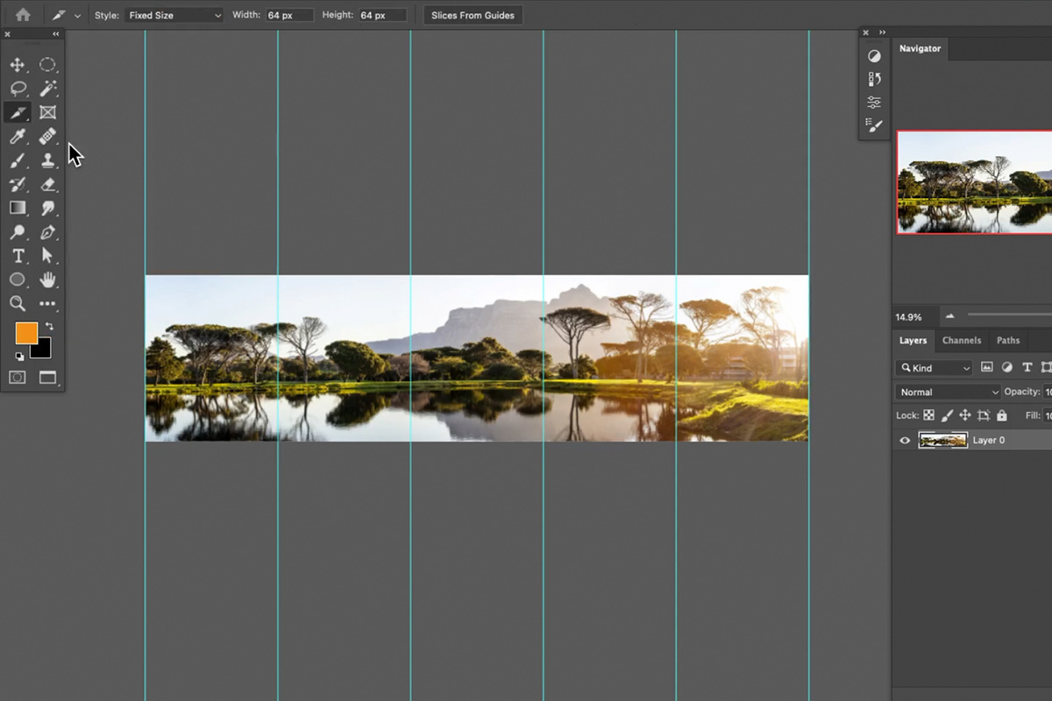
Task: Select the Clone Stamp tool
Action: tap(48, 160)
